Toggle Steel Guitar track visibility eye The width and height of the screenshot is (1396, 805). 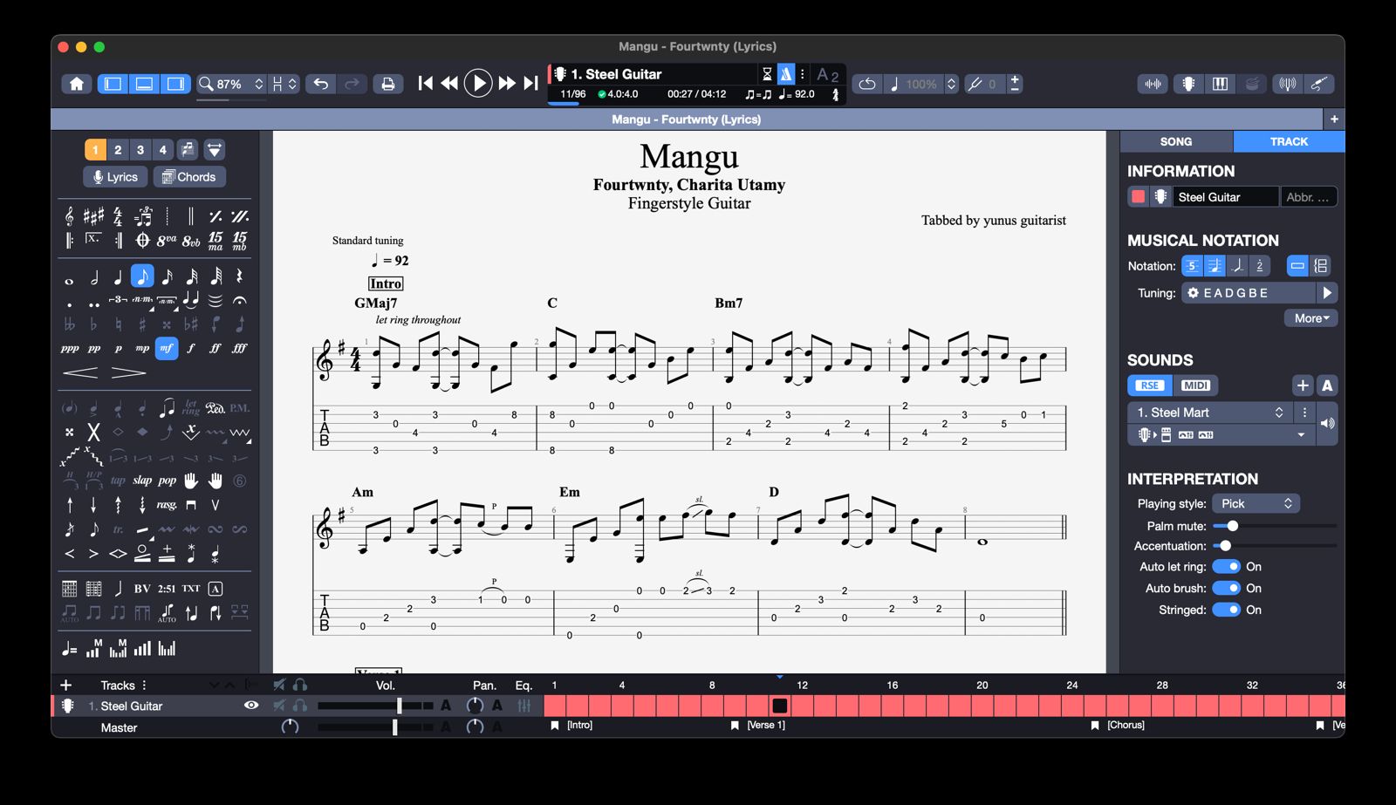pyautogui.click(x=251, y=706)
